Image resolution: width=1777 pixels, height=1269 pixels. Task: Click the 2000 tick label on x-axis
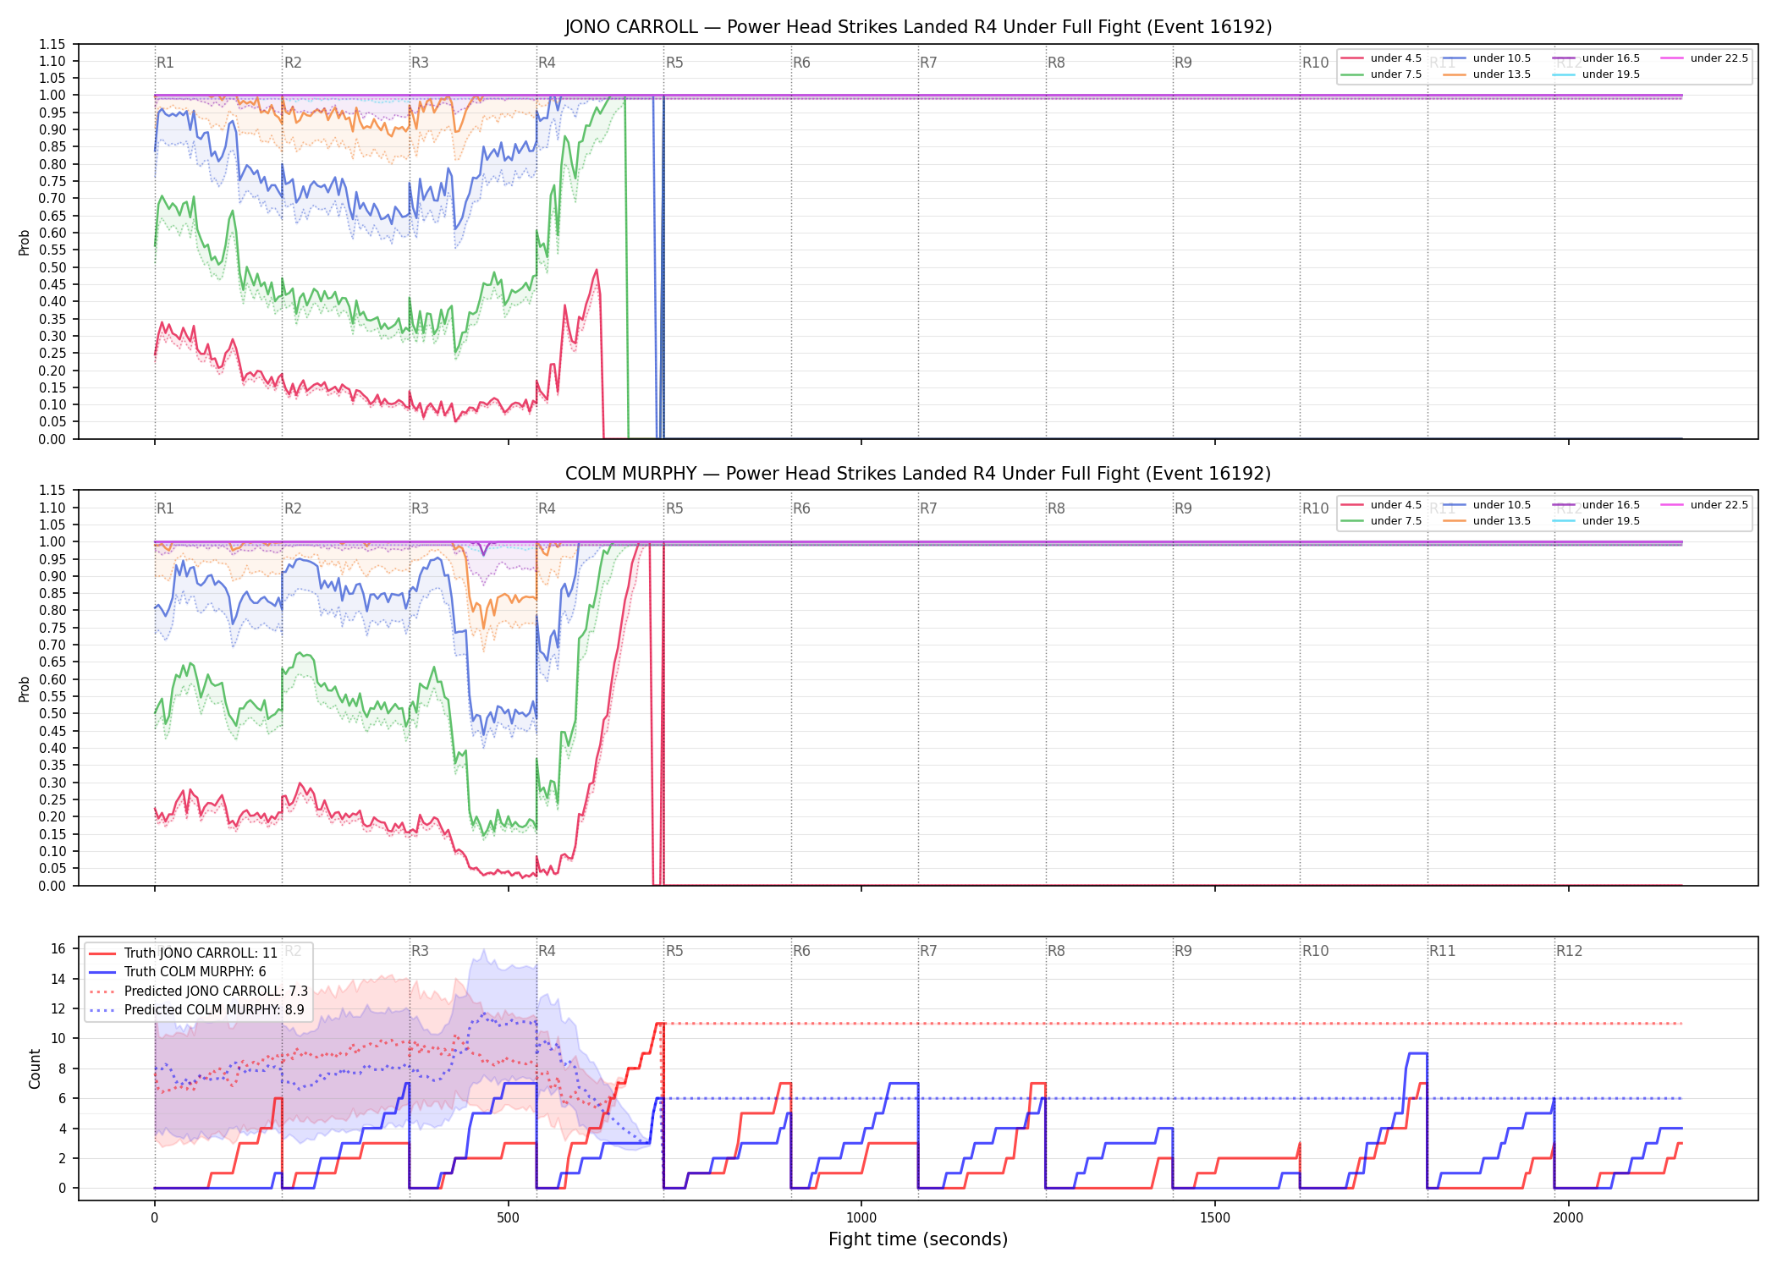(1568, 1218)
